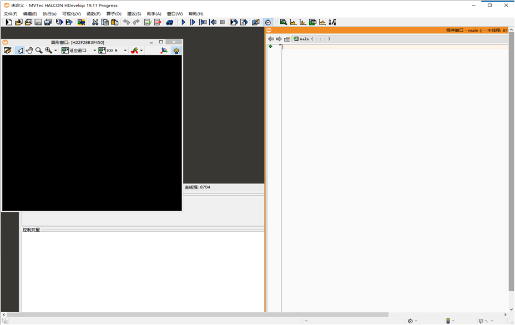Open the Zoom window inspection icon
The width and height of the screenshot is (515, 325).
[283, 22]
